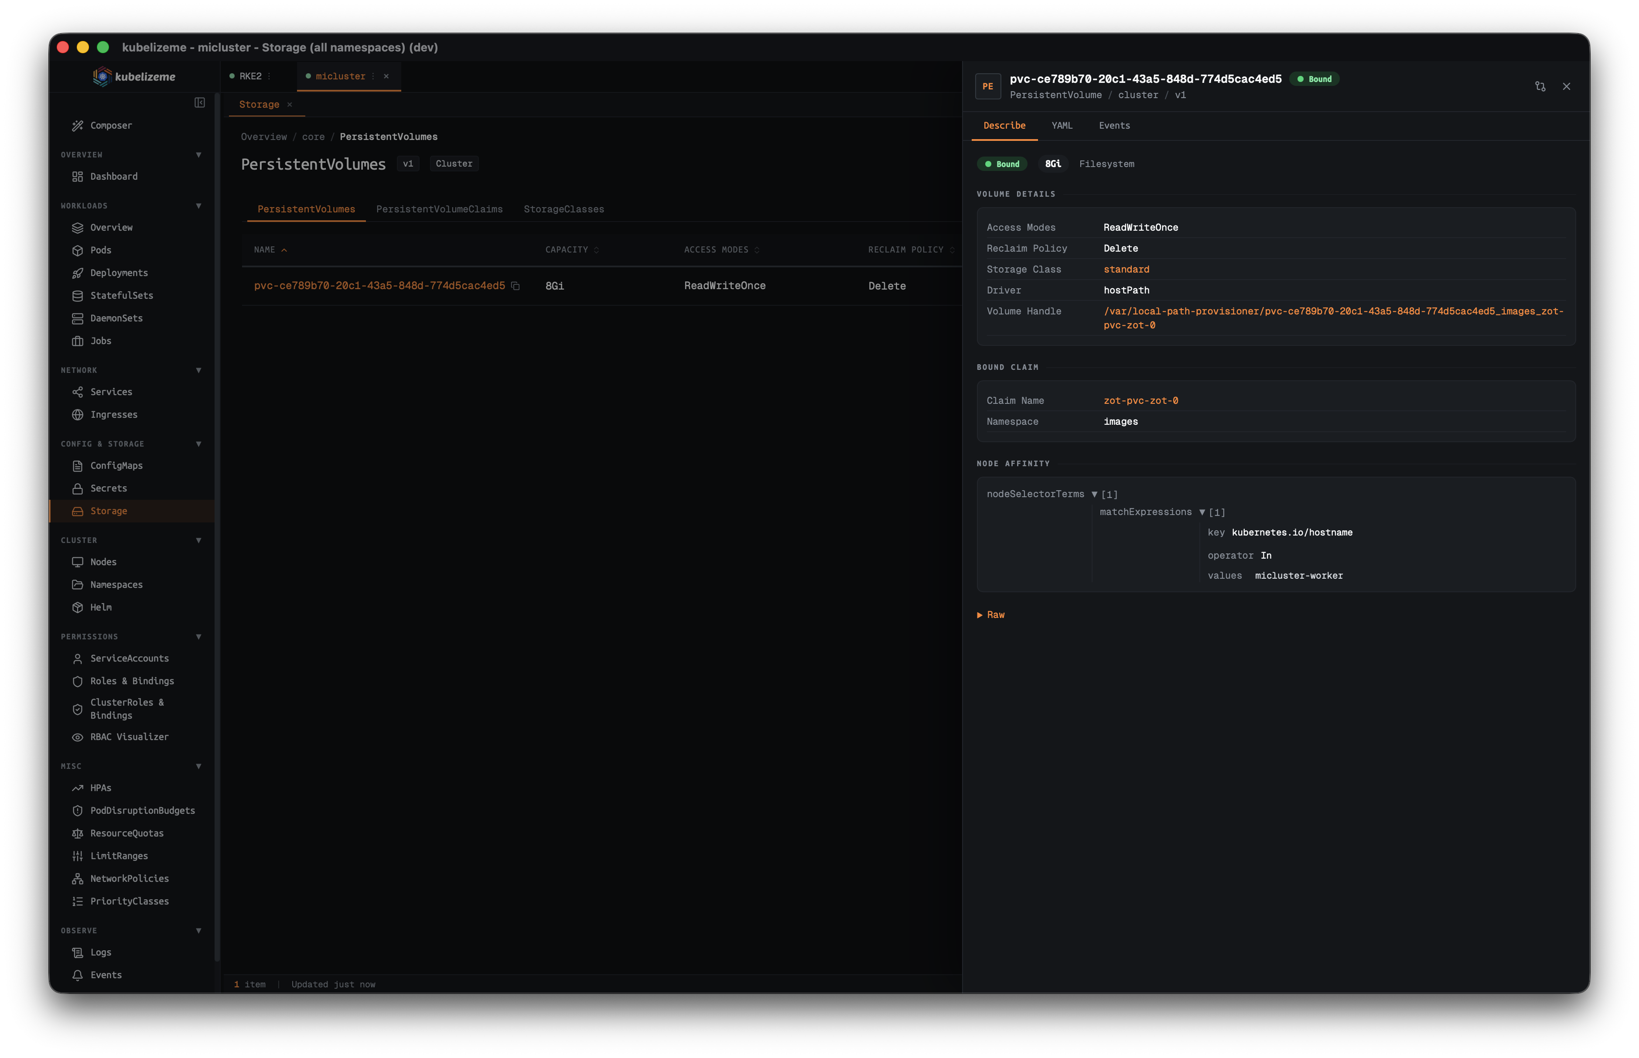The image size is (1639, 1058).
Task: Open the micluster tab options menu
Action: click(373, 76)
